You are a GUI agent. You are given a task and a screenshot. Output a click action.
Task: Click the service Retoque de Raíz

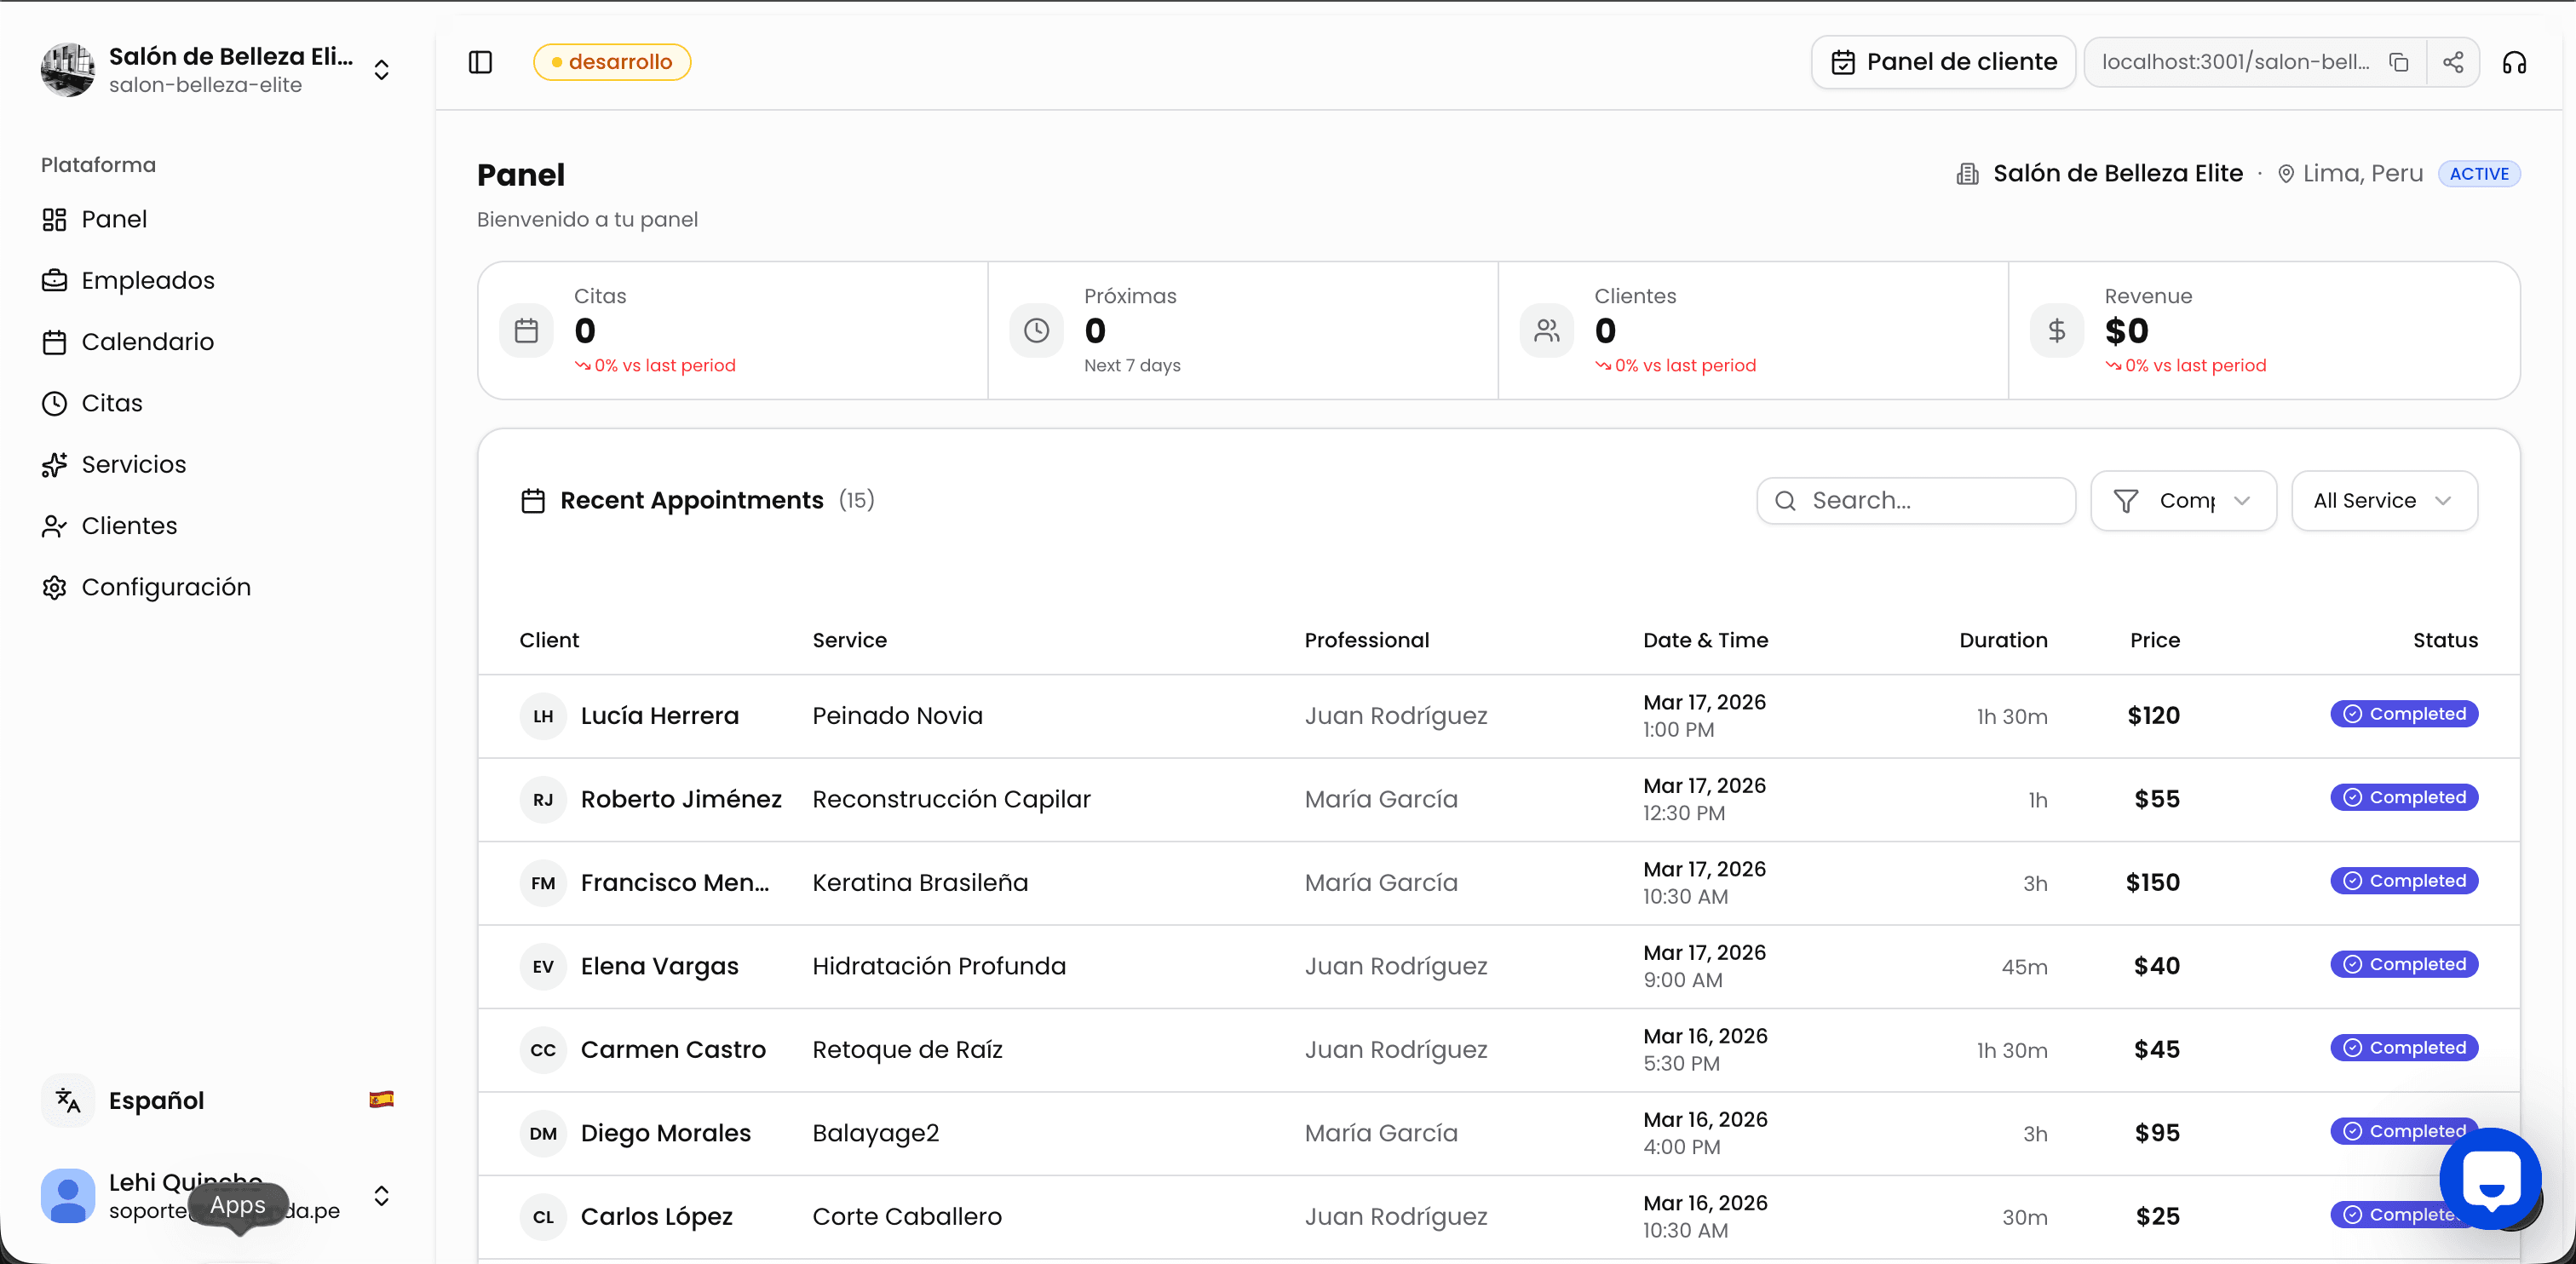pos(907,1050)
